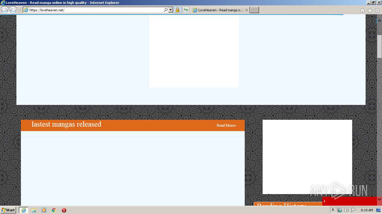Viewport: 382px width, 214px height.
Task: Expand the red bar arrow at bottom right
Action: [x=324, y=201]
